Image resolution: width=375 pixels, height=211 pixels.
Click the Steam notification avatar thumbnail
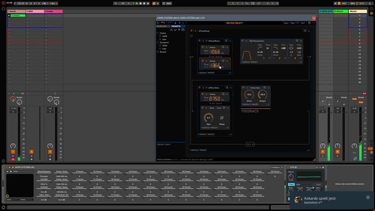pos(298,200)
